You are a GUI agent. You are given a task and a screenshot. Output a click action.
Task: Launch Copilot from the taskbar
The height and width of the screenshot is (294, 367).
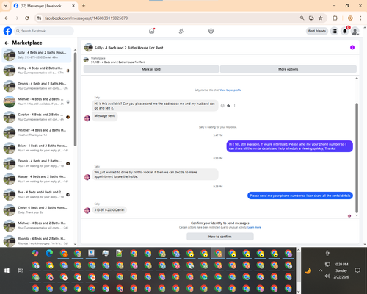click(35, 253)
